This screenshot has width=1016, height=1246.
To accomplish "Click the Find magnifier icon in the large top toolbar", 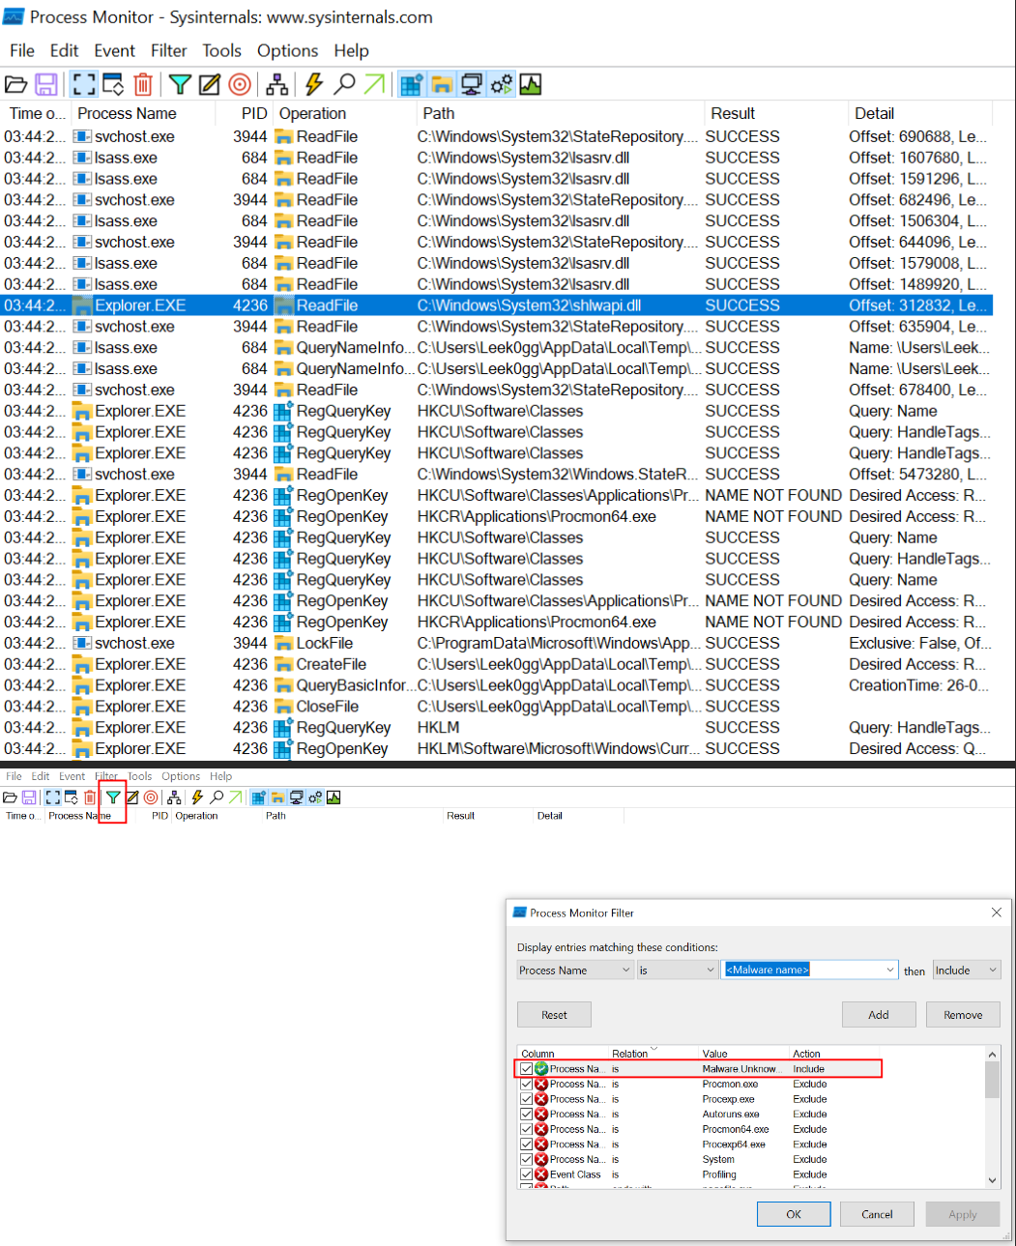I will click(x=344, y=85).
